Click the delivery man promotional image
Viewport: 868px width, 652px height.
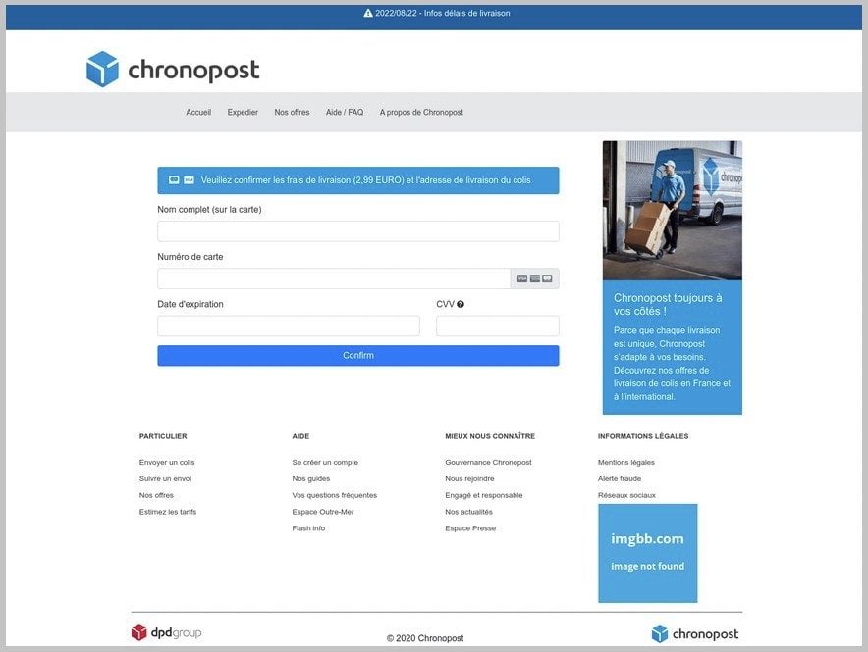[672, 211]
